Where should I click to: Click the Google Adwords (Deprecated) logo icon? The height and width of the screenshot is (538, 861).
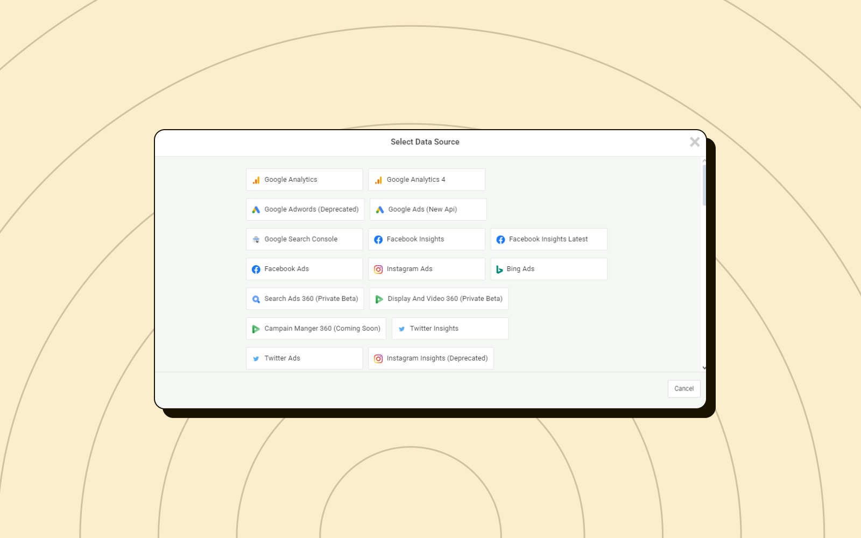click(256, 210)
